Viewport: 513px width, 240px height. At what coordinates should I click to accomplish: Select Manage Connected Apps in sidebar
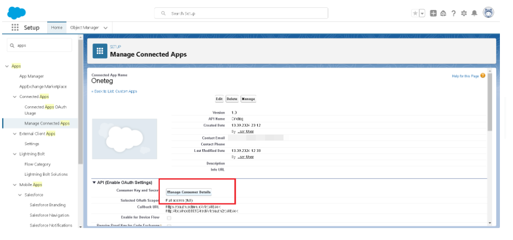[x=47, y=124]
